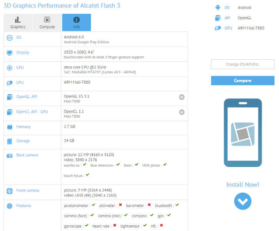This screenshot has height=231, width=279.
Task: Click the autofocus check mark
Action: 85,164
